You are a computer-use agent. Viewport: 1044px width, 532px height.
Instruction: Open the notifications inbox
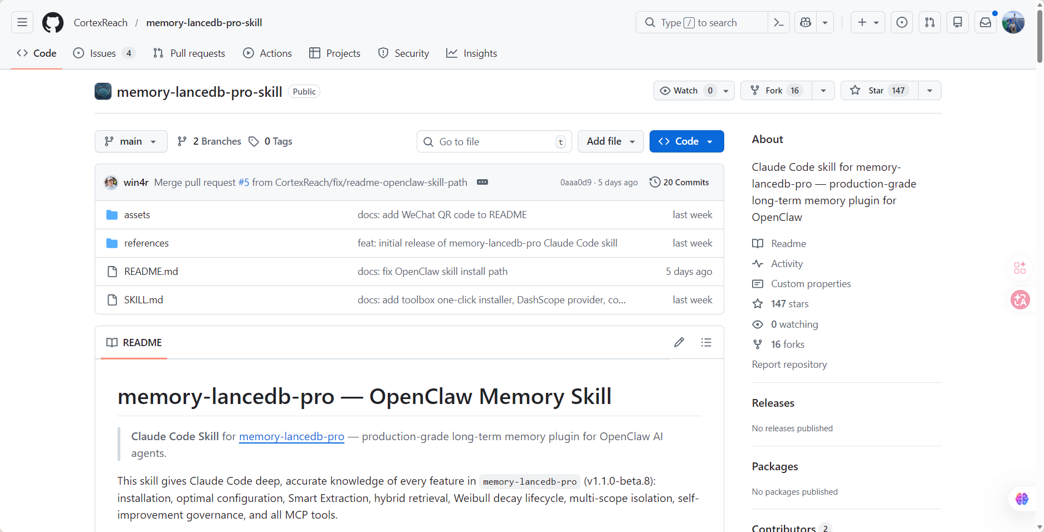click(986, 22)
